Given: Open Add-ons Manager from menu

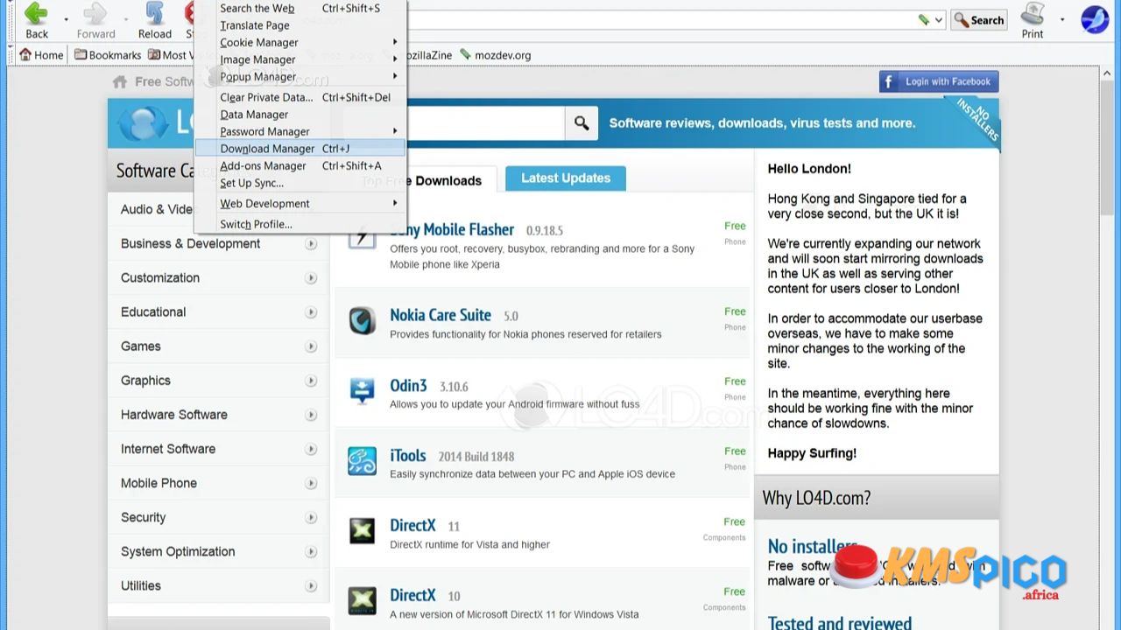Looking at the screenshot, I should point(300,165).
